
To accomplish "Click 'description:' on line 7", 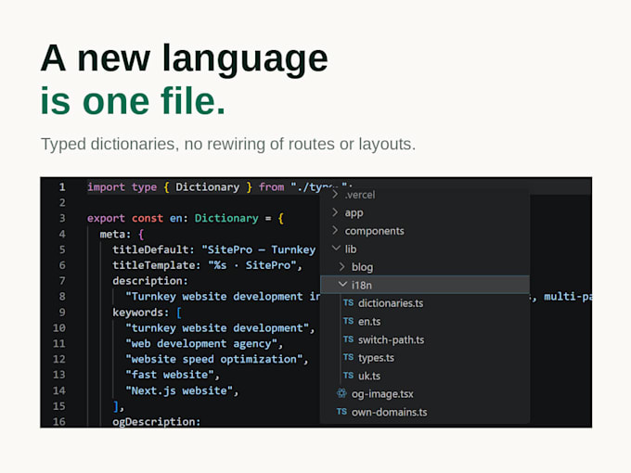I will pos(150,281).
